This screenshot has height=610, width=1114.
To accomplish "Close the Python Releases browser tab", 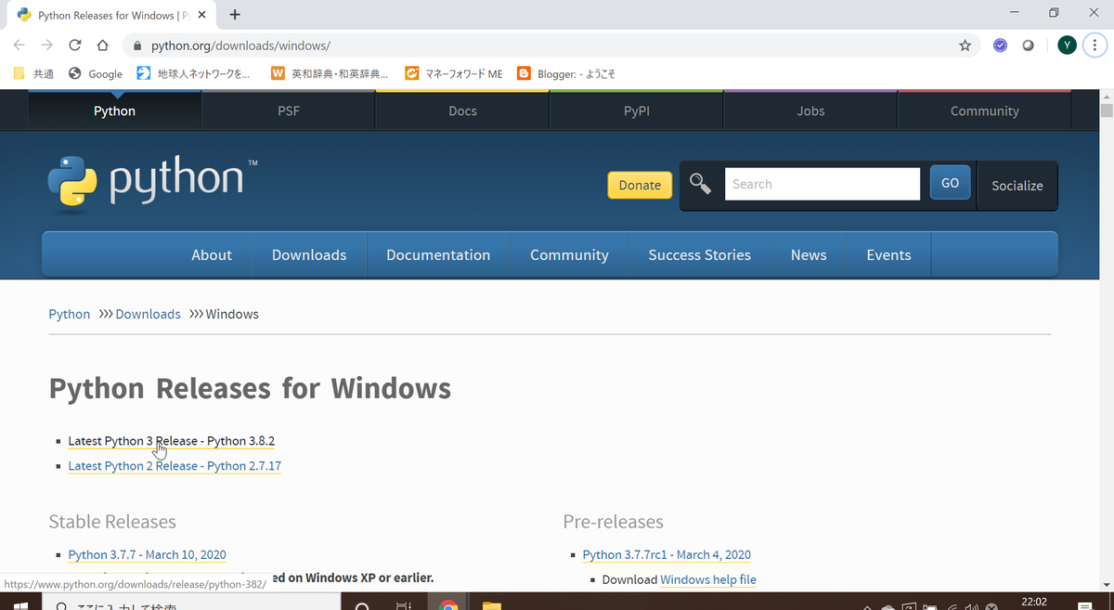I will click(x=203, y=15).
